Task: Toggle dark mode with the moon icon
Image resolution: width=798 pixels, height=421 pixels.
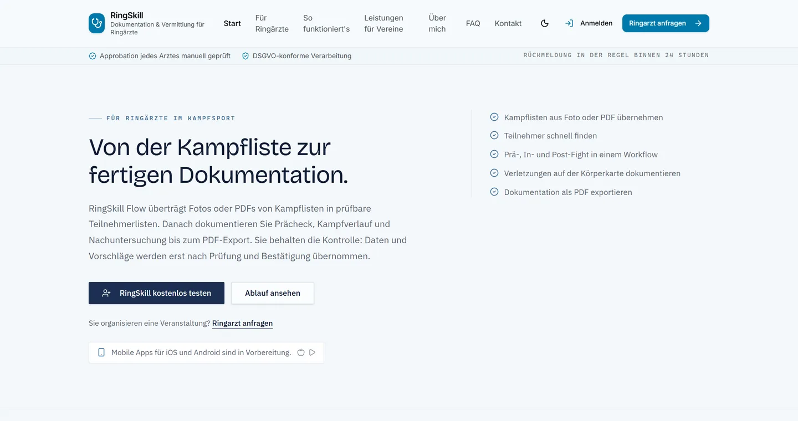Action: click(545, 23)
